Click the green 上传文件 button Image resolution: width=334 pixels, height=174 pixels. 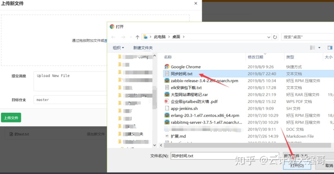click(11, 117)
